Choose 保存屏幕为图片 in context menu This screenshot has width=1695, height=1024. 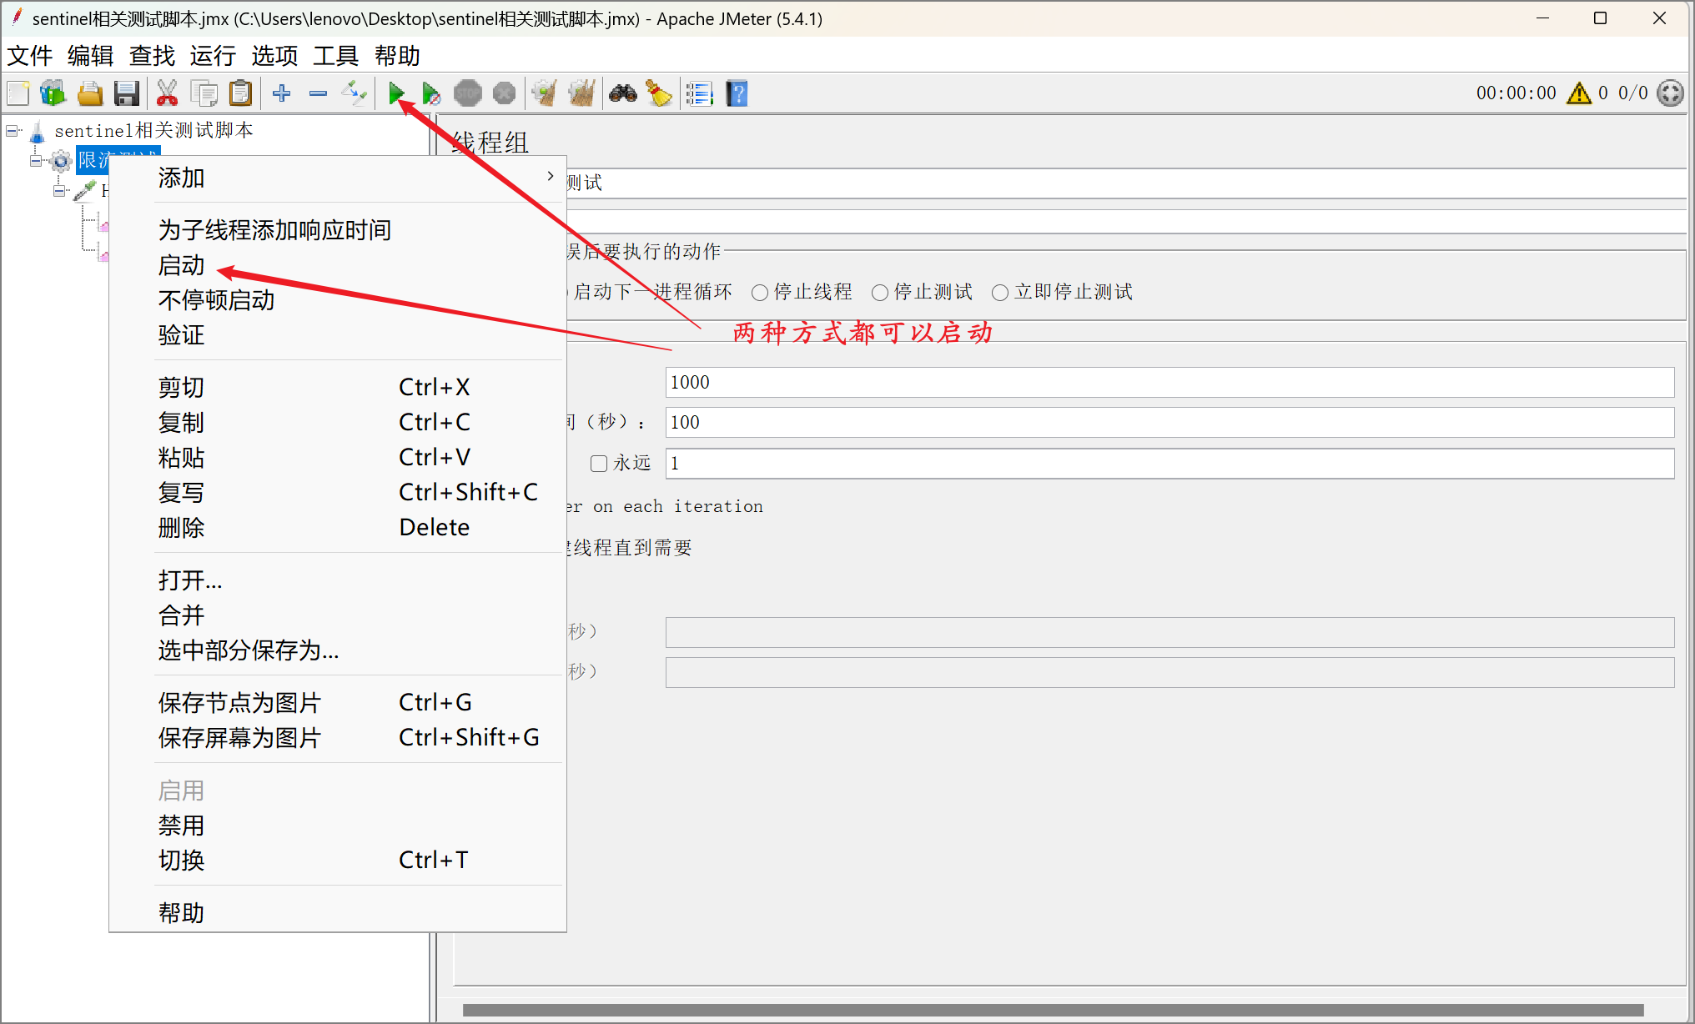point(338,737)
